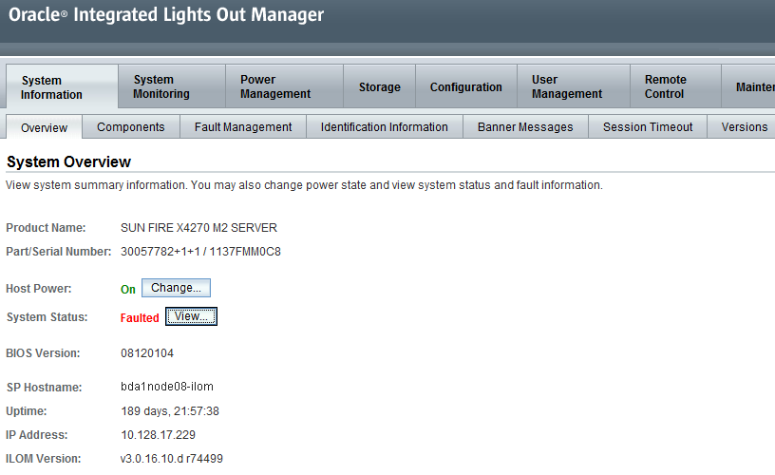This screenshot has height=475, width=775.
Task: Open the Maintenance tab
Action: coord(748,86)
